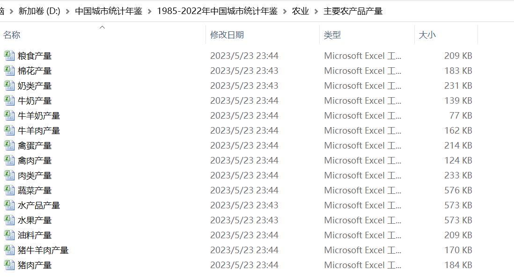Expand the breadcrumb chevron after 新加卷 (D:)

point(68,11)
